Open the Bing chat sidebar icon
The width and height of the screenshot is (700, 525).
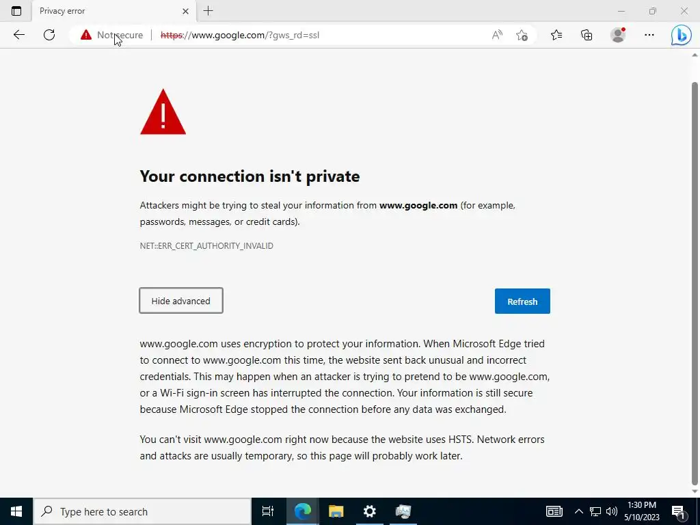point(682,35)
